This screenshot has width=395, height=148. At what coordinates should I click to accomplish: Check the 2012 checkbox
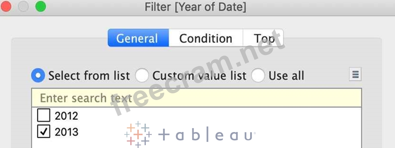(43, 116)
